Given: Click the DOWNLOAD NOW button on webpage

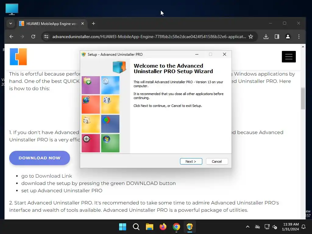Looking at the screenshot, I should [x=40, y=158].
